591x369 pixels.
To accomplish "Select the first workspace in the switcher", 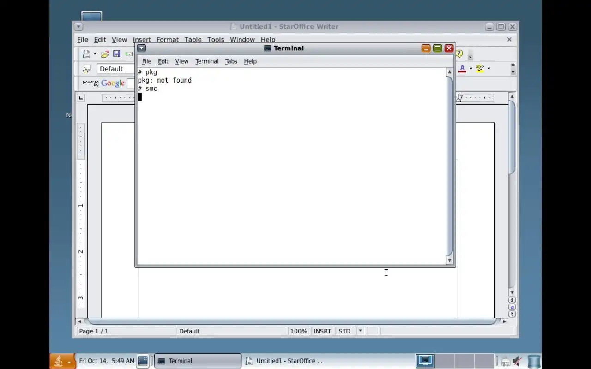I will pos(425,361).
